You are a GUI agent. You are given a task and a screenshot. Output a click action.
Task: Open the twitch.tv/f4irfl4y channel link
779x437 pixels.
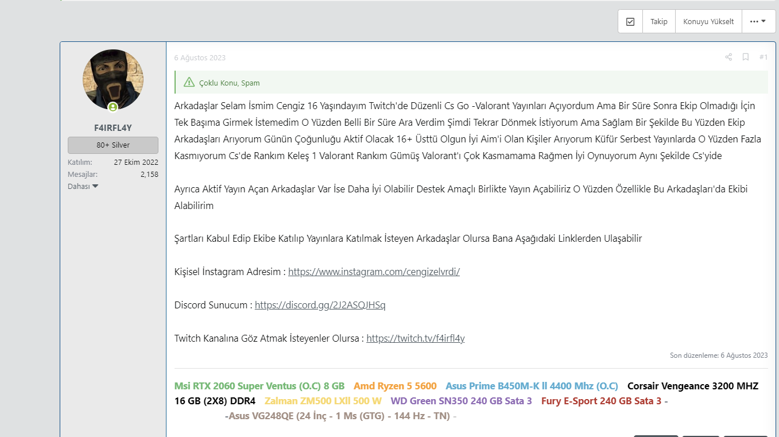416,338
